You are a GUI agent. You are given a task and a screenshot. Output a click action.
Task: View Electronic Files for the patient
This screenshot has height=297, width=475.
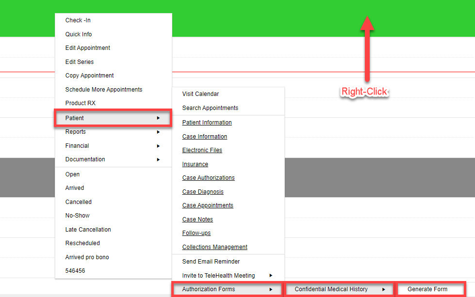click(x=202, y=150)
